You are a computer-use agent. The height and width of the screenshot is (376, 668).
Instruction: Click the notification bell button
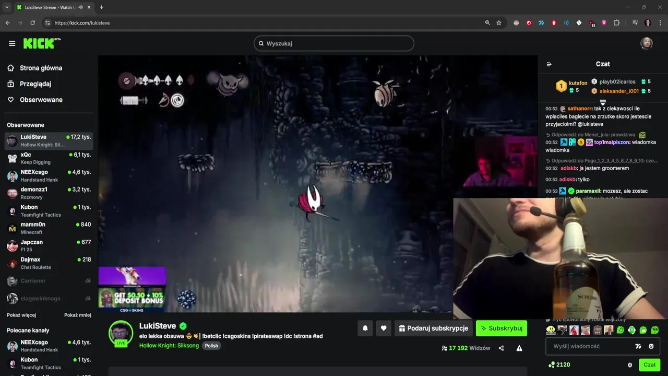tap(365, 328)
